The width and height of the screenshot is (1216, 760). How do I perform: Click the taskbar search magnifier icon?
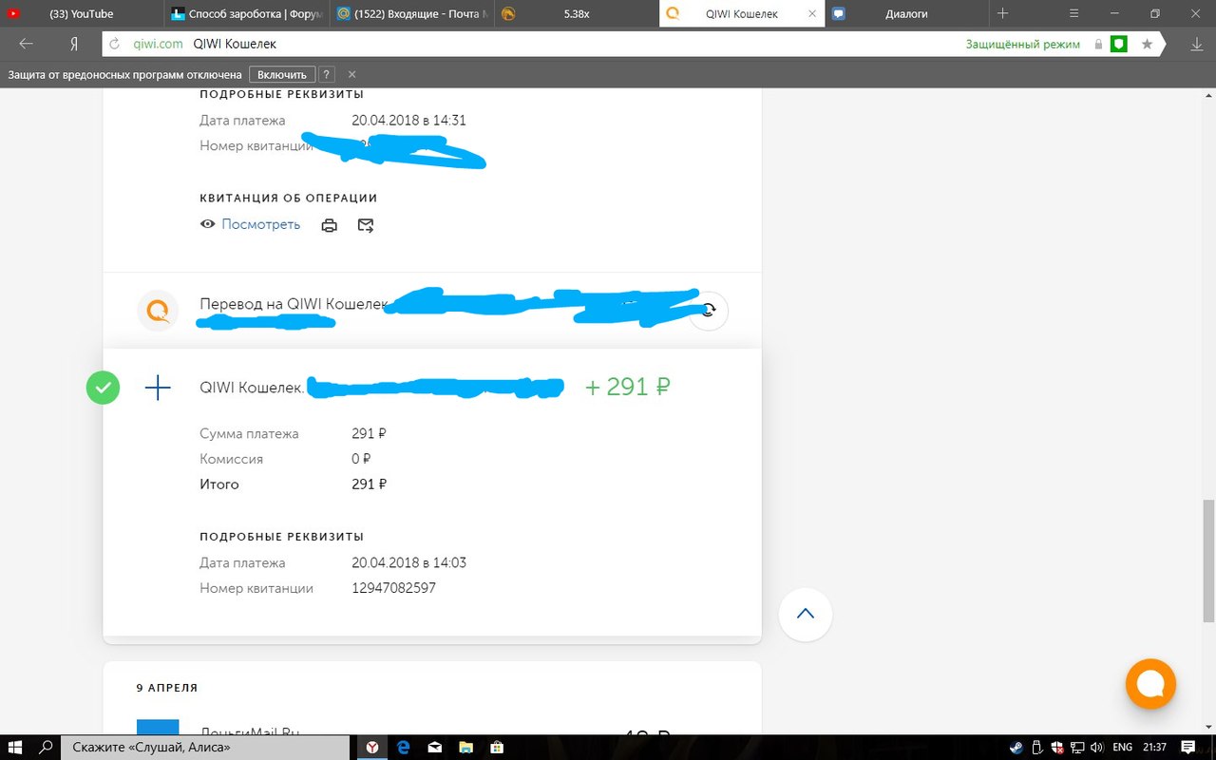click(x=47, y=747)
